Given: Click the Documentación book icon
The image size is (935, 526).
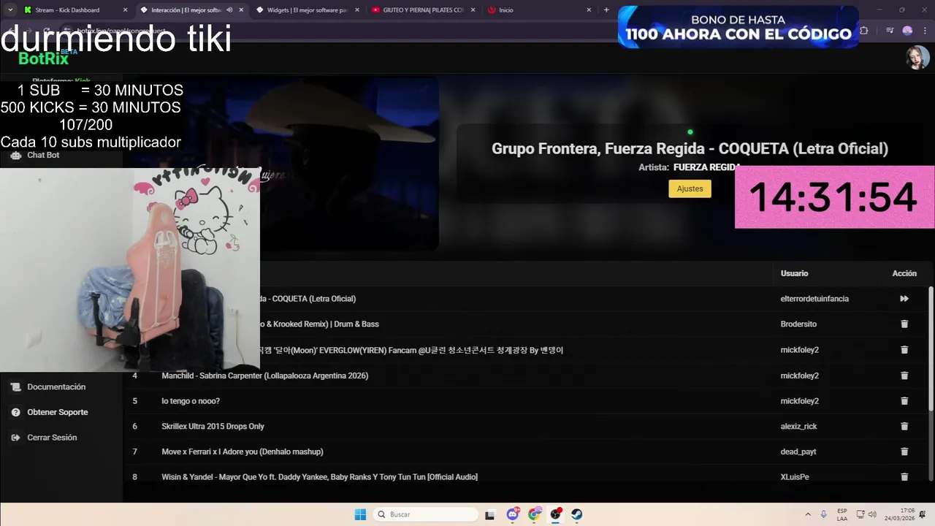Looking at the screenshot, I should (16, 387).
